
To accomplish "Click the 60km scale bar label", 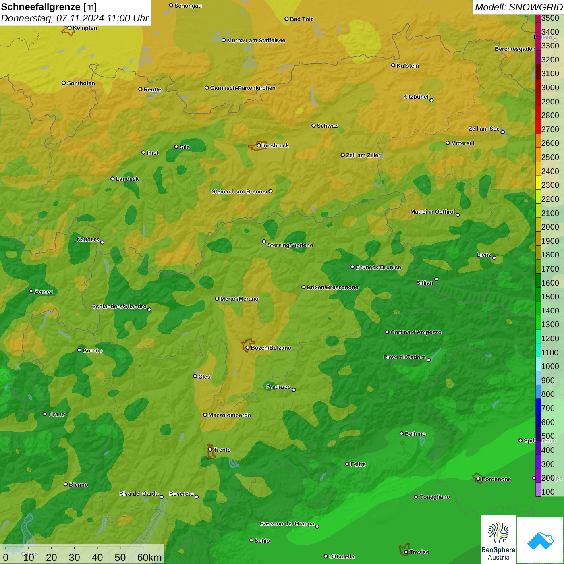I will click(x=149, y=557).
